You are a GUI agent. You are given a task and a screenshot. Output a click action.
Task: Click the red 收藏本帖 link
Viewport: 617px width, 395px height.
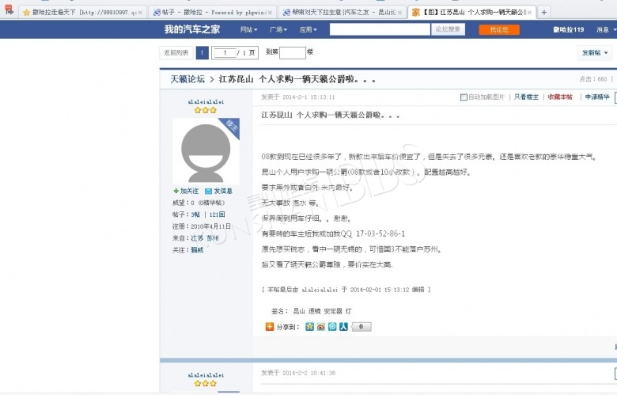[560, 97]
